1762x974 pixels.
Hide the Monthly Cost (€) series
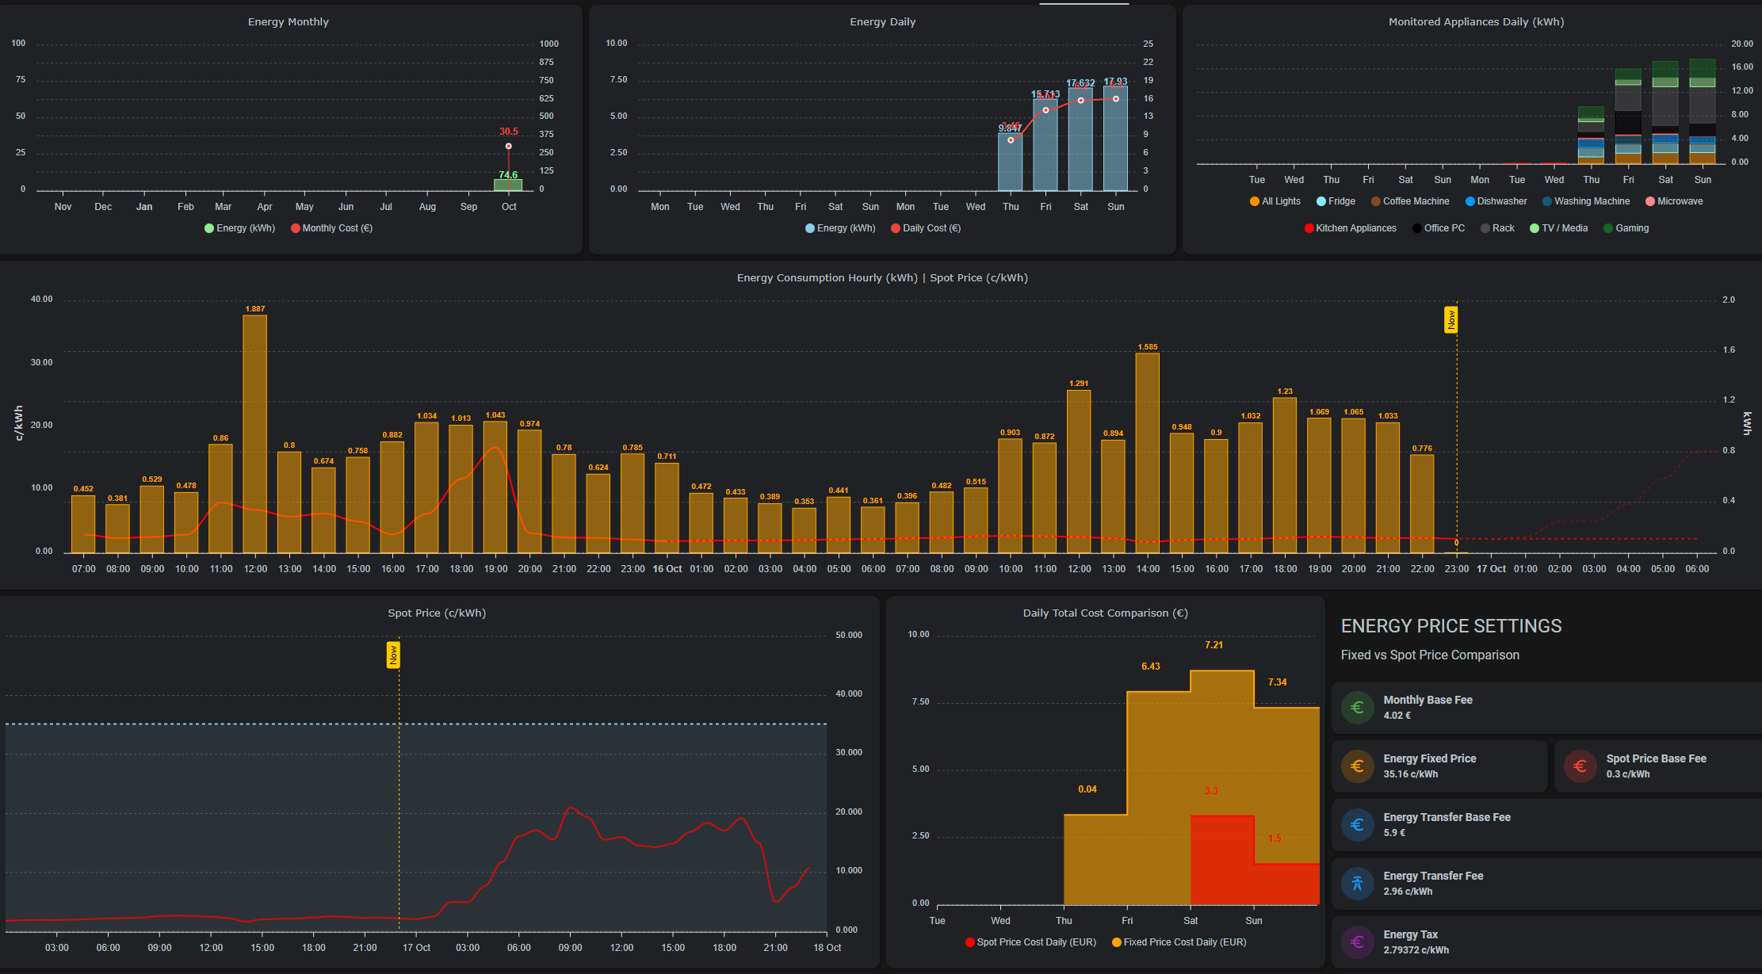(x=331, y=228)
